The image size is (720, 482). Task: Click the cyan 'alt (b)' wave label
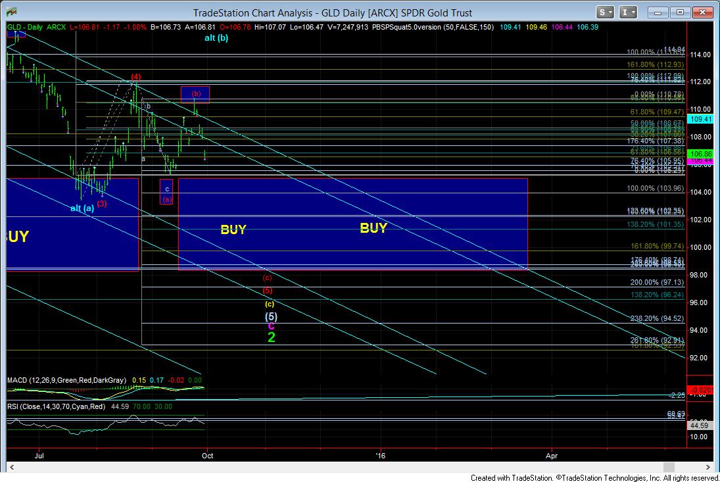[x=216, y=38]
